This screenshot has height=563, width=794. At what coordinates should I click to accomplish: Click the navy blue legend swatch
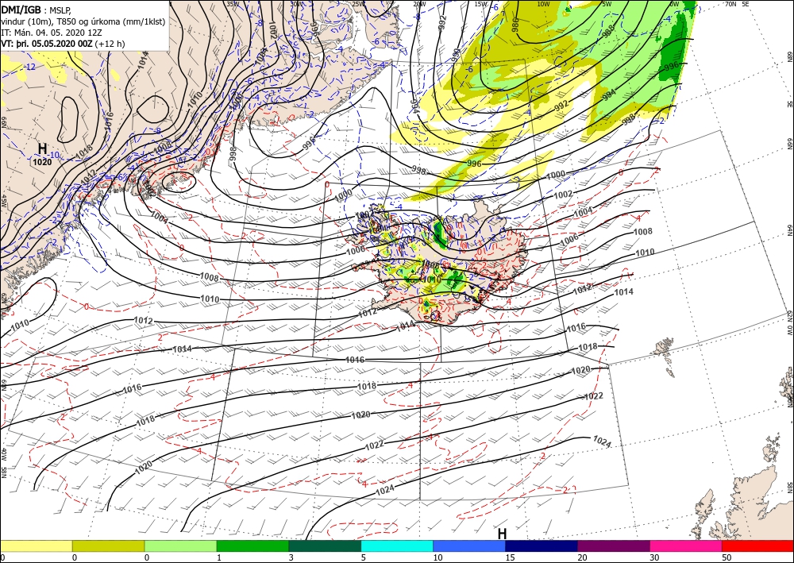pyautogui.click(x=542, y=546)
